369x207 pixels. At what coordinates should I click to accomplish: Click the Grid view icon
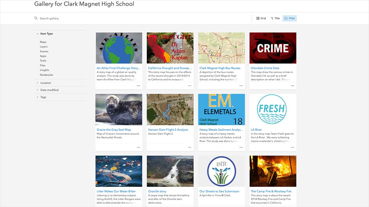pyautogui.click(x=261, y=18)
